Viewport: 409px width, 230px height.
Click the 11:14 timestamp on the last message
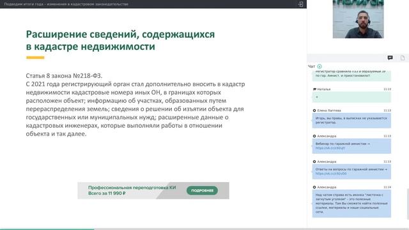click(387, 187)
